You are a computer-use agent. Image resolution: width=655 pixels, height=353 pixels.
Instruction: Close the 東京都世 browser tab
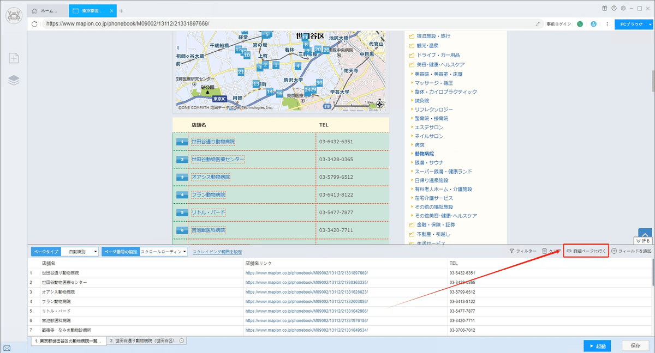coord(111,11)
